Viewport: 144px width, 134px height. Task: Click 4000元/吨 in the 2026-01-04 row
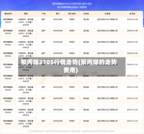pos(58,53)
